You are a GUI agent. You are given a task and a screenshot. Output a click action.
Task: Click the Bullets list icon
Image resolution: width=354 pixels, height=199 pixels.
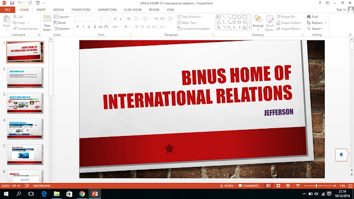coord(137,19)
